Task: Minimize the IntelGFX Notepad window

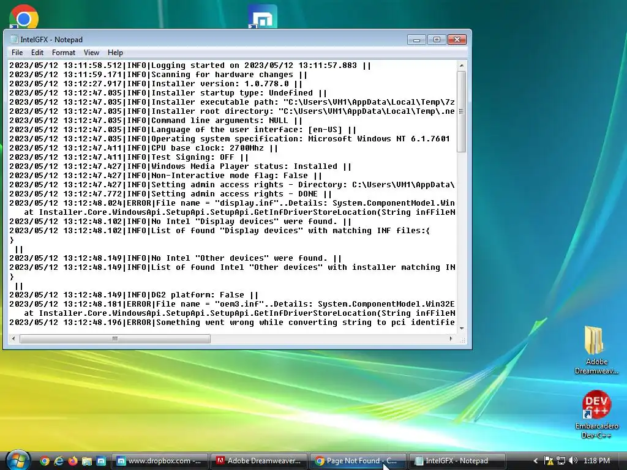Action: tap(416, 40)
